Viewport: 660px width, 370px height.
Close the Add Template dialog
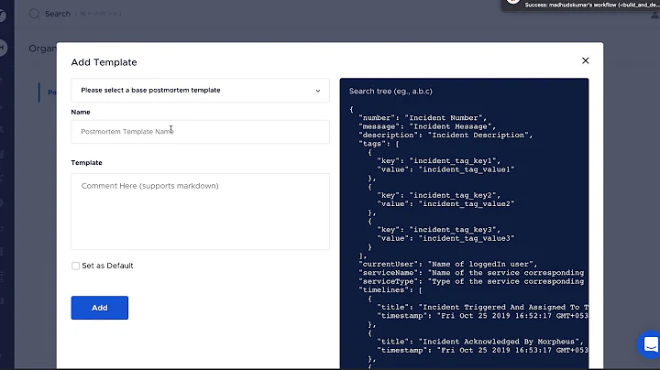point(585,60)
